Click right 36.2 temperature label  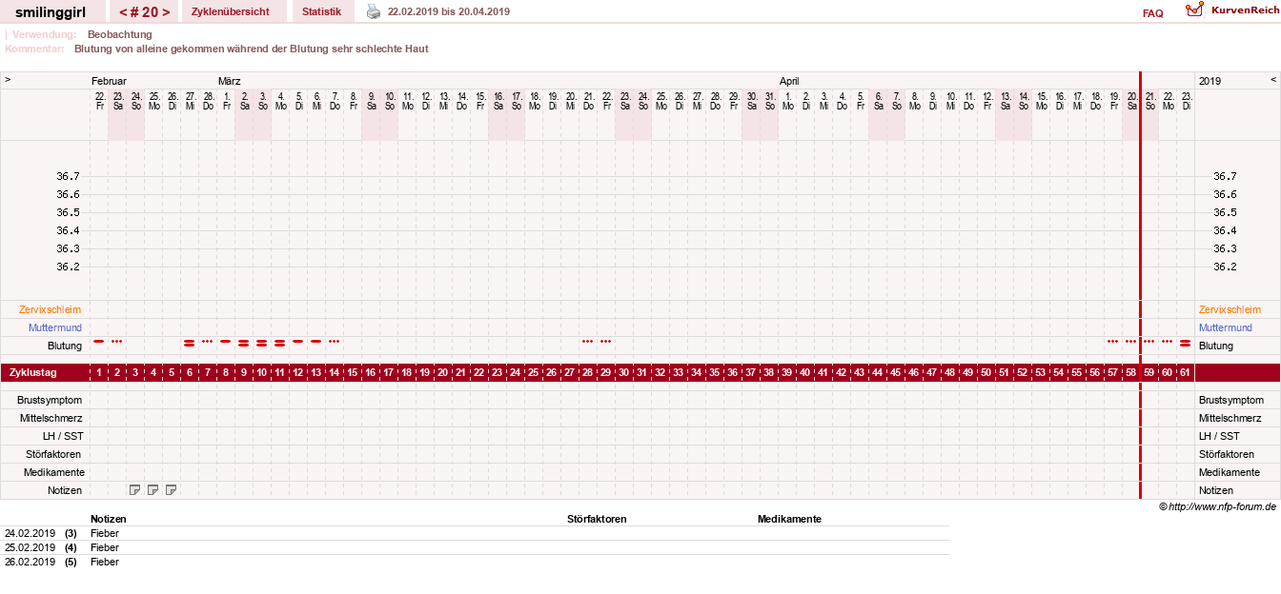point(1225,267)
